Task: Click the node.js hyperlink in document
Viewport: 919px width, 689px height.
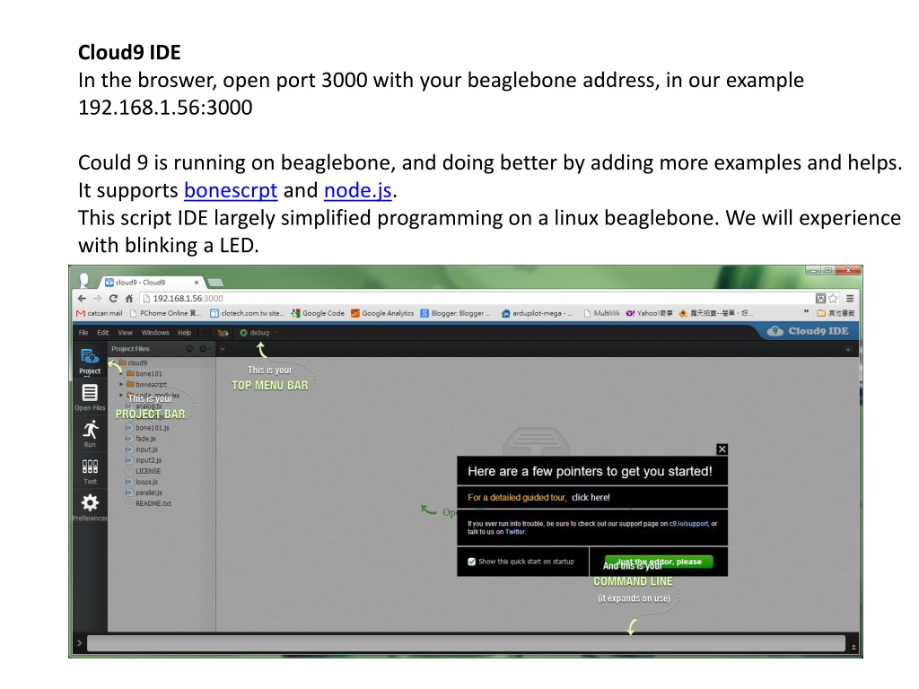Action: point(357,190)
